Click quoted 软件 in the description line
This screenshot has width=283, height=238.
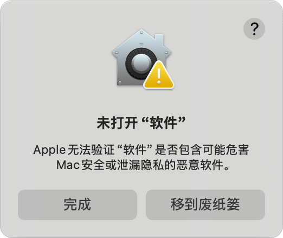[134, 150]
